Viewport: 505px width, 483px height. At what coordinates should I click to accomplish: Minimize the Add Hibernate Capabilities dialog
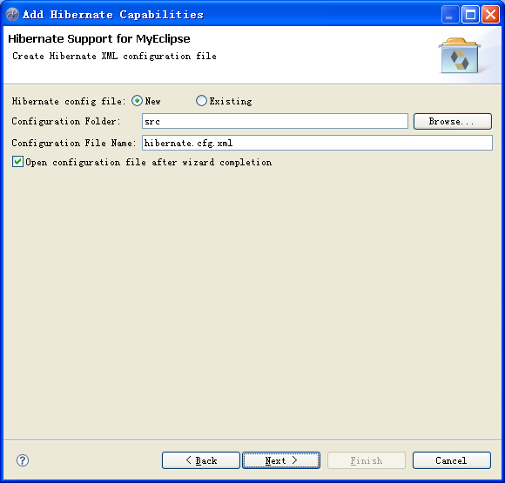450,15
